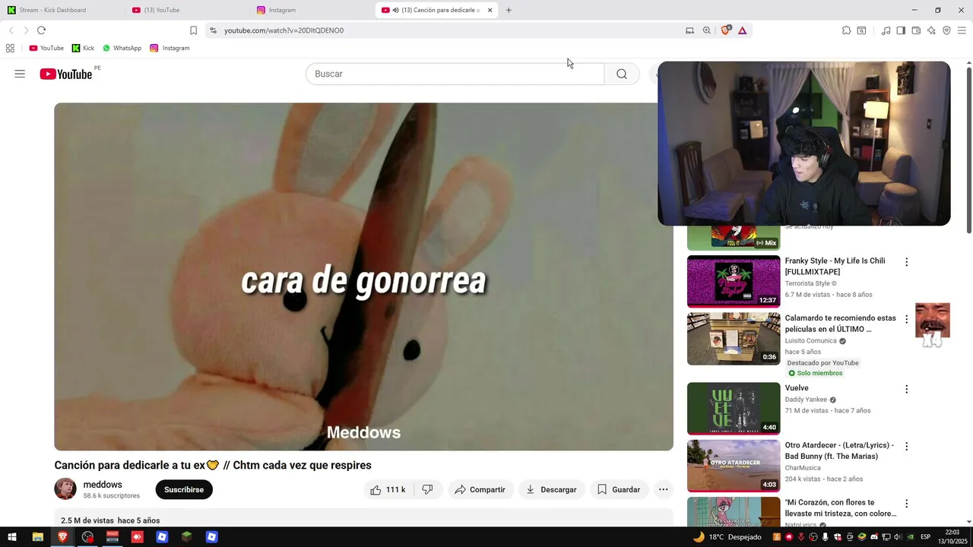Viewport: 973px width, 547px height.
Task: Open Franky Style My Life Is Chili thumbnail
Action: (734, 281)
